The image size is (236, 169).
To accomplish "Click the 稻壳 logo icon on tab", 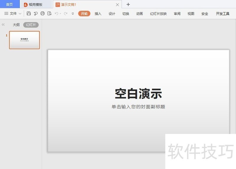I will click(26, 5).
